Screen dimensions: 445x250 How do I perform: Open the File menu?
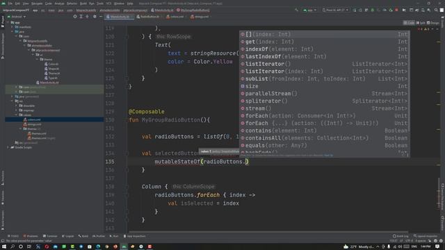(x=10, y=3)
